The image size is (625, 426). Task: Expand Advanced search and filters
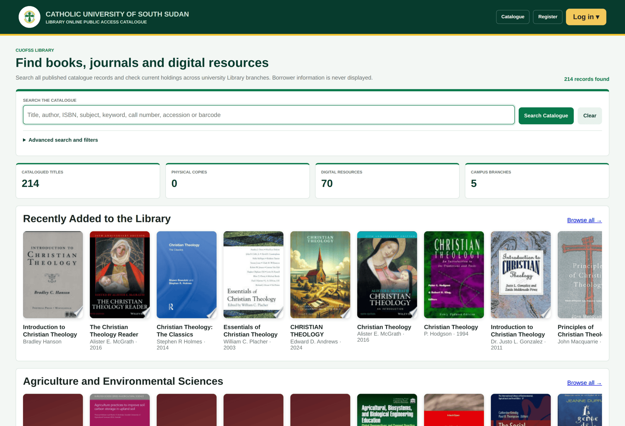coord(61,140)
